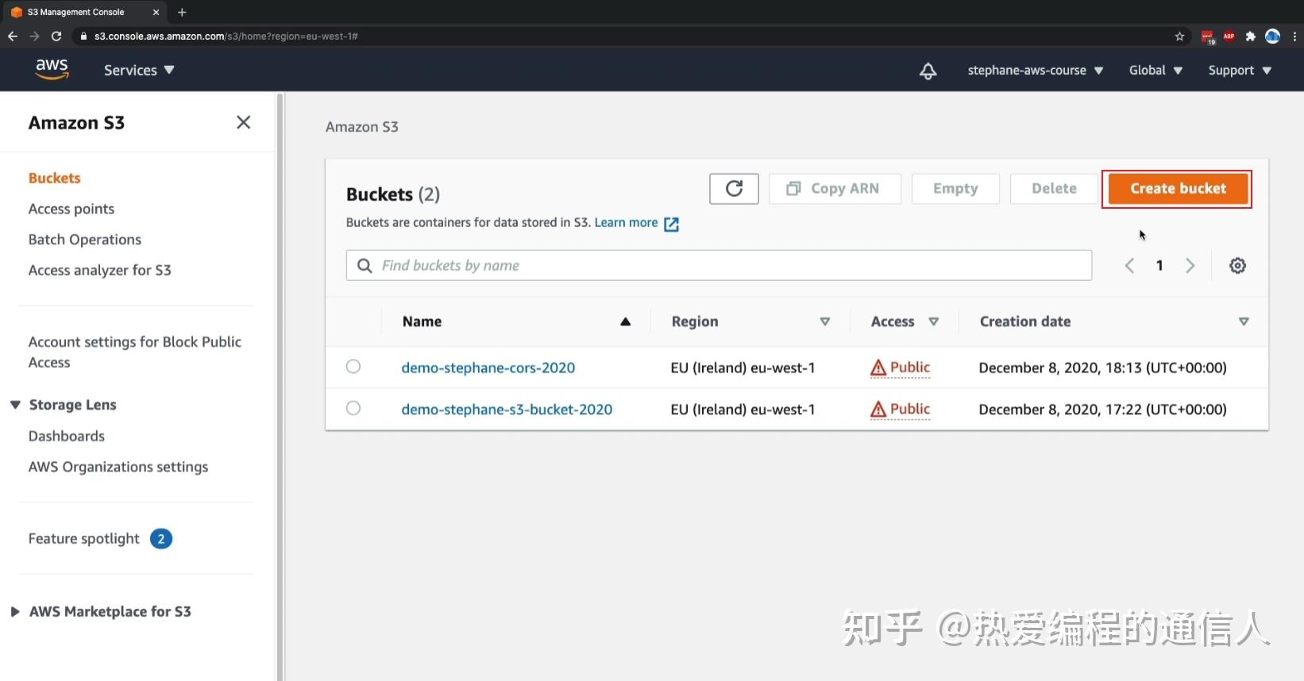Open Access analyzer for S3

pyautogui.click(x=100, y=270)
